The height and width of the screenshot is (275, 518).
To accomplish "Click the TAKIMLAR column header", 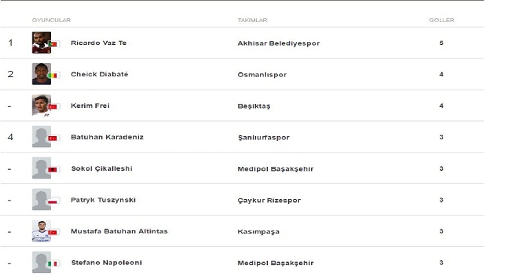I will pyautogui.click(x=252, y=20).
